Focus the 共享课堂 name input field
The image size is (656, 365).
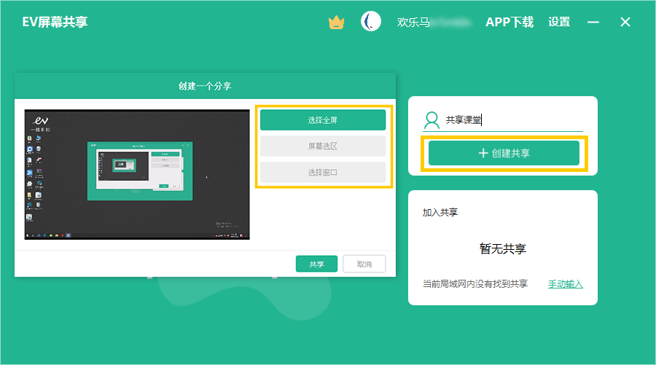tap(513, 120)
